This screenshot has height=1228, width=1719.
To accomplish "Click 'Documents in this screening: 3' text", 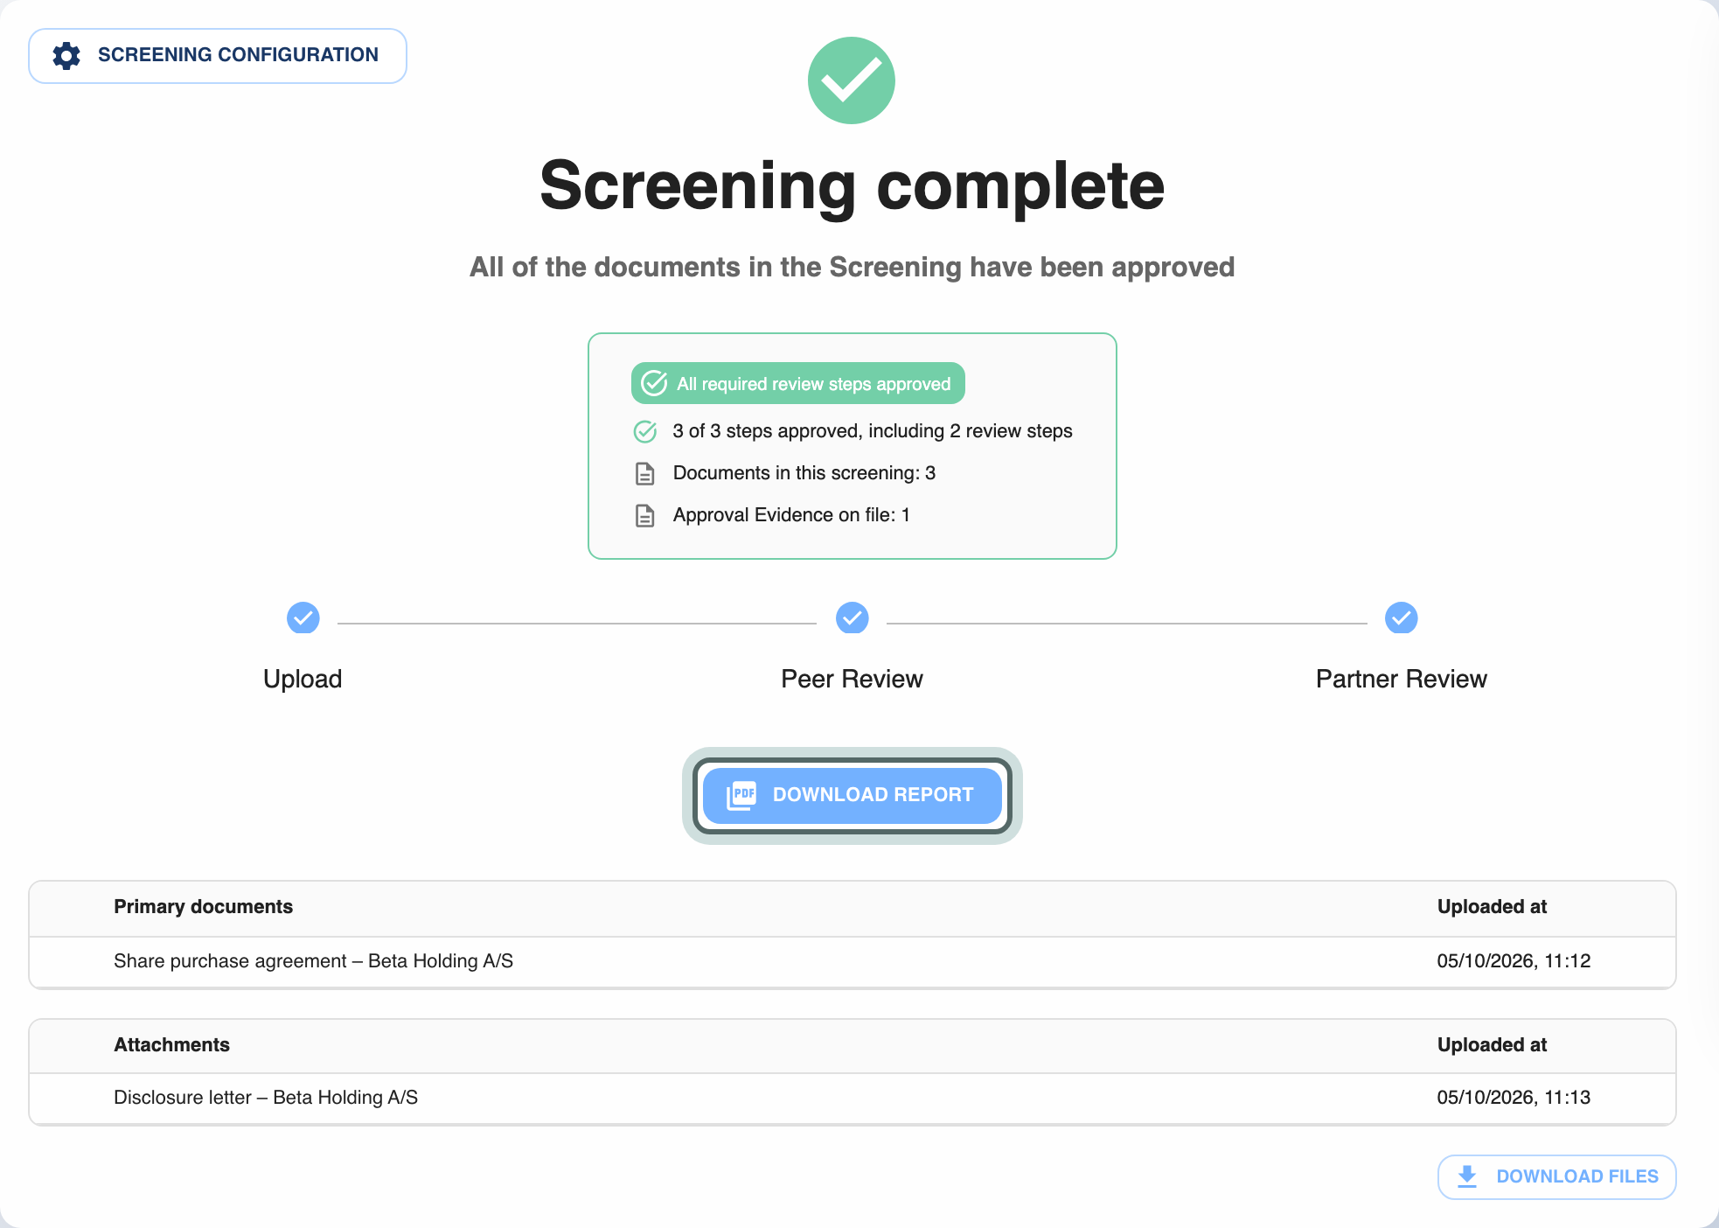I will click(804, 473).
